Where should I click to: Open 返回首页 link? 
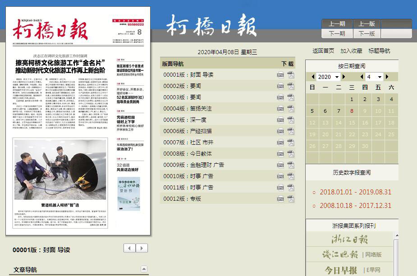[x=323, y=51]
